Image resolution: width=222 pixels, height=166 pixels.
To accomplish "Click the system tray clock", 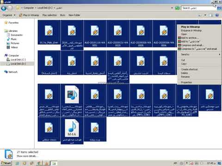I will 211,163.
